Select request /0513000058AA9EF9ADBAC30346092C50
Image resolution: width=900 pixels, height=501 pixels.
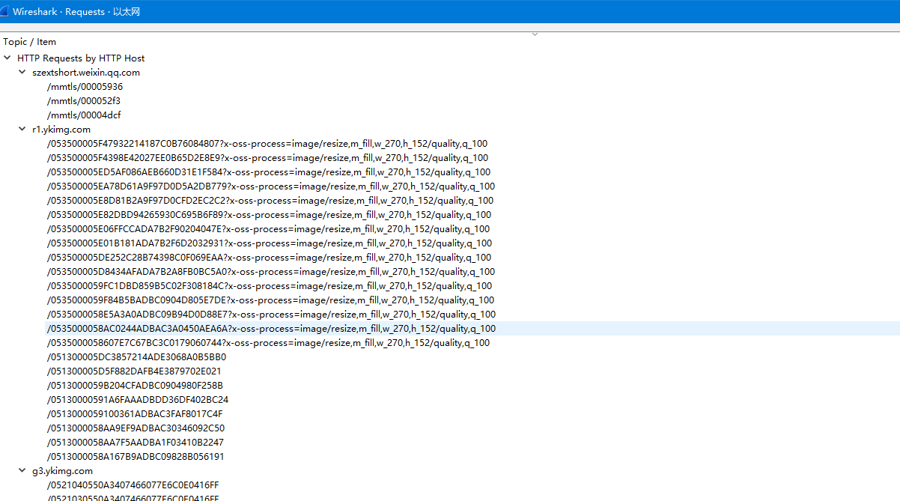(x=136, y=428)
